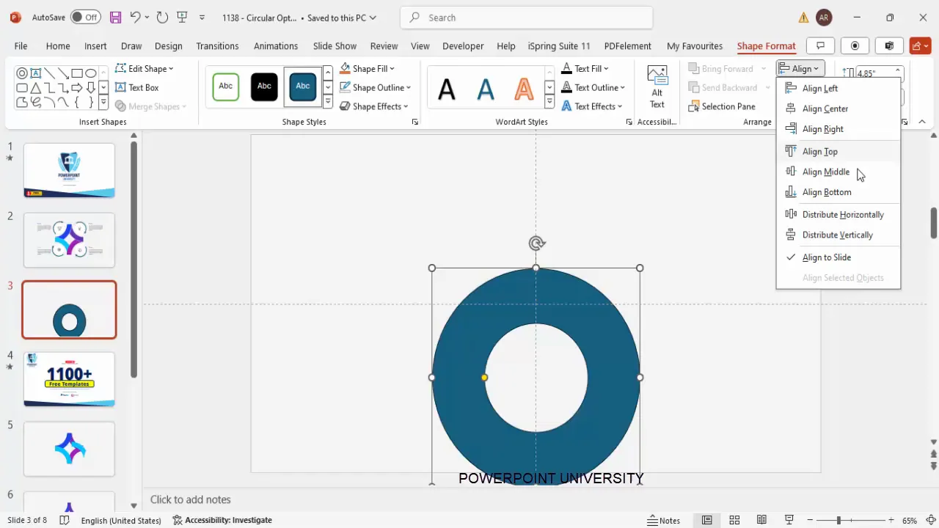Toggle Notes pane in status bar
Viewport: 939px width, 528px height.
664,520
